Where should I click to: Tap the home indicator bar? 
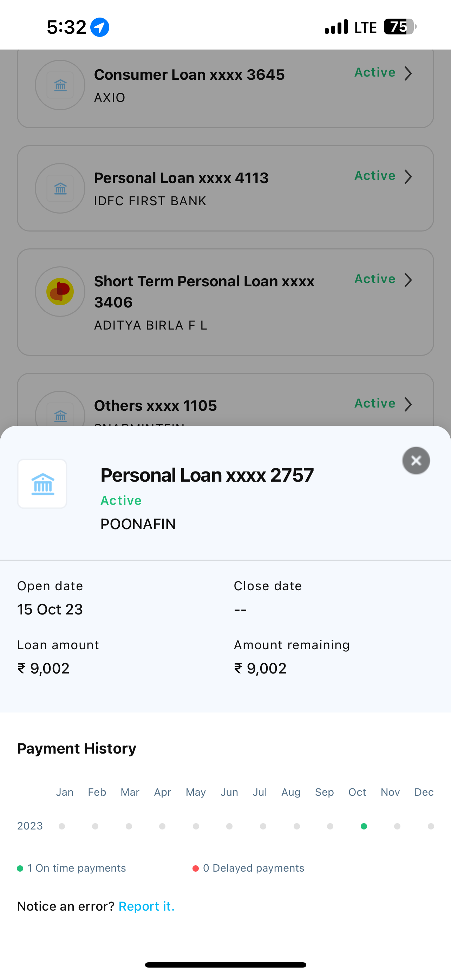(x=225, y=965)
